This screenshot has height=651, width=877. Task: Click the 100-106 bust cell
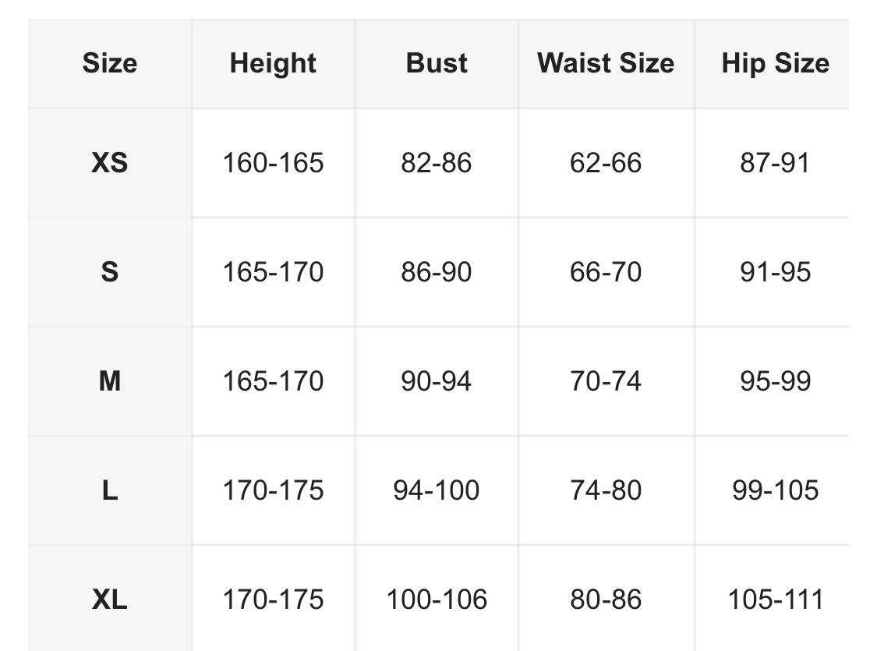click(437, 600)
